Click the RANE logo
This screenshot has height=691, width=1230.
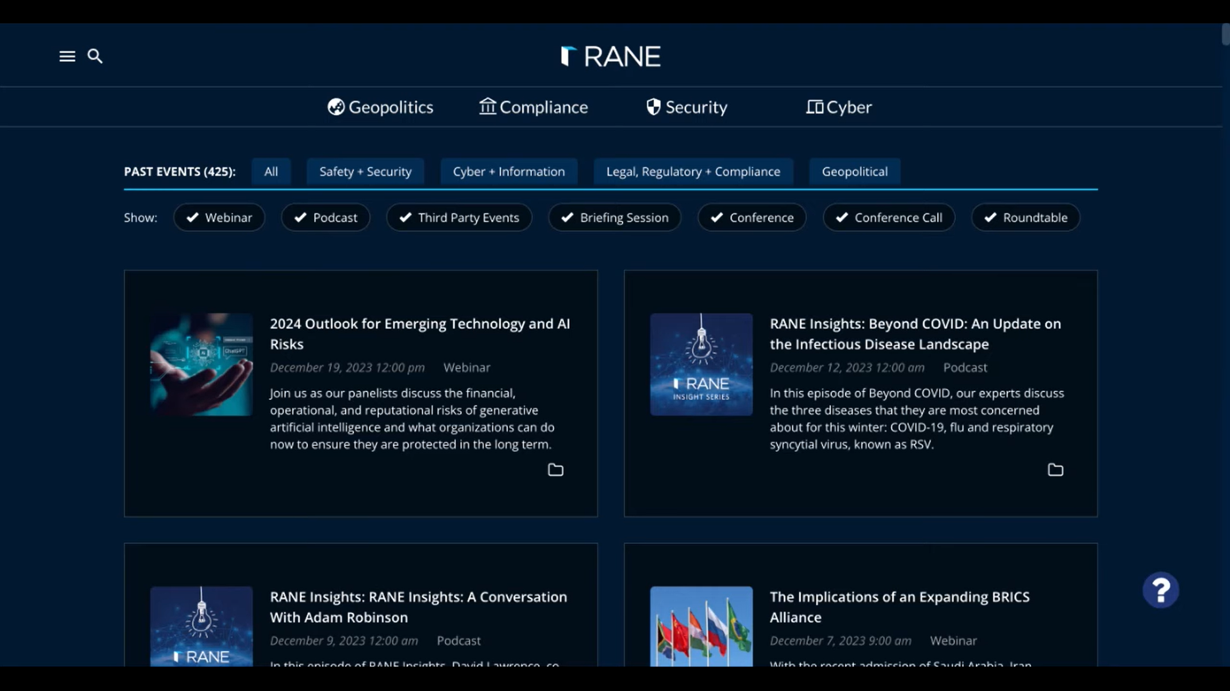point(611,56)
